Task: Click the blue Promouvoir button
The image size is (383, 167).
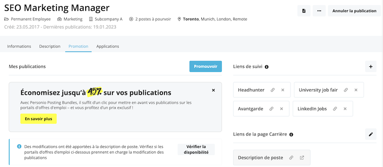Action: pos(206,66)
